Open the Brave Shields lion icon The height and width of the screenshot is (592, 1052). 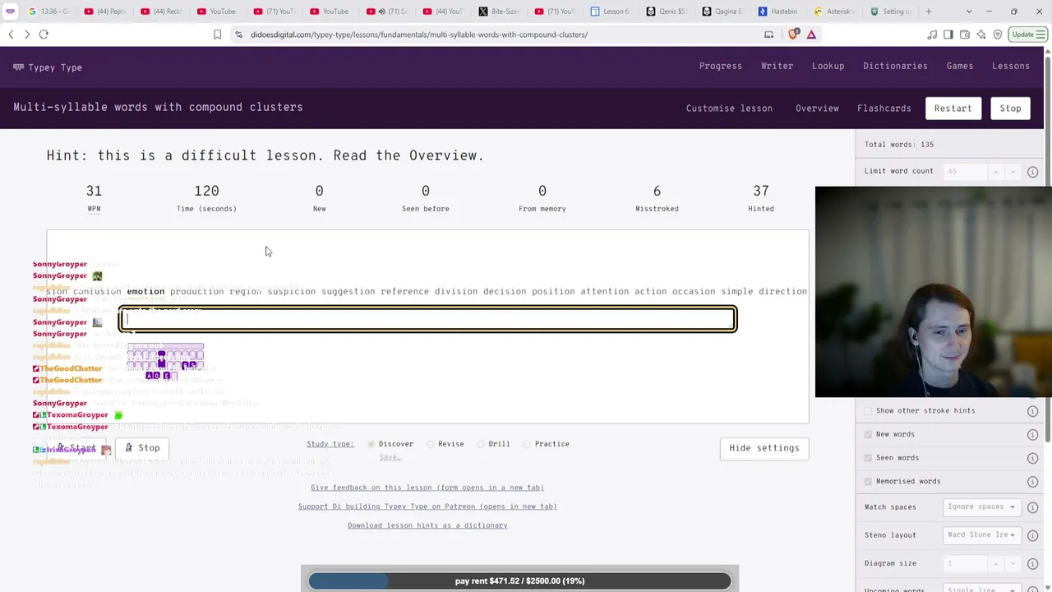click(793, 35)
